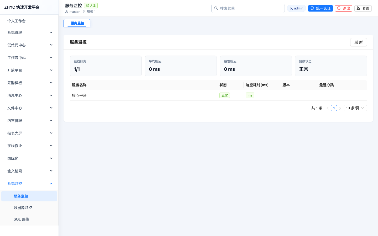Click the search magnifier icon
378x236 pixels.
[x=216, y=8]
